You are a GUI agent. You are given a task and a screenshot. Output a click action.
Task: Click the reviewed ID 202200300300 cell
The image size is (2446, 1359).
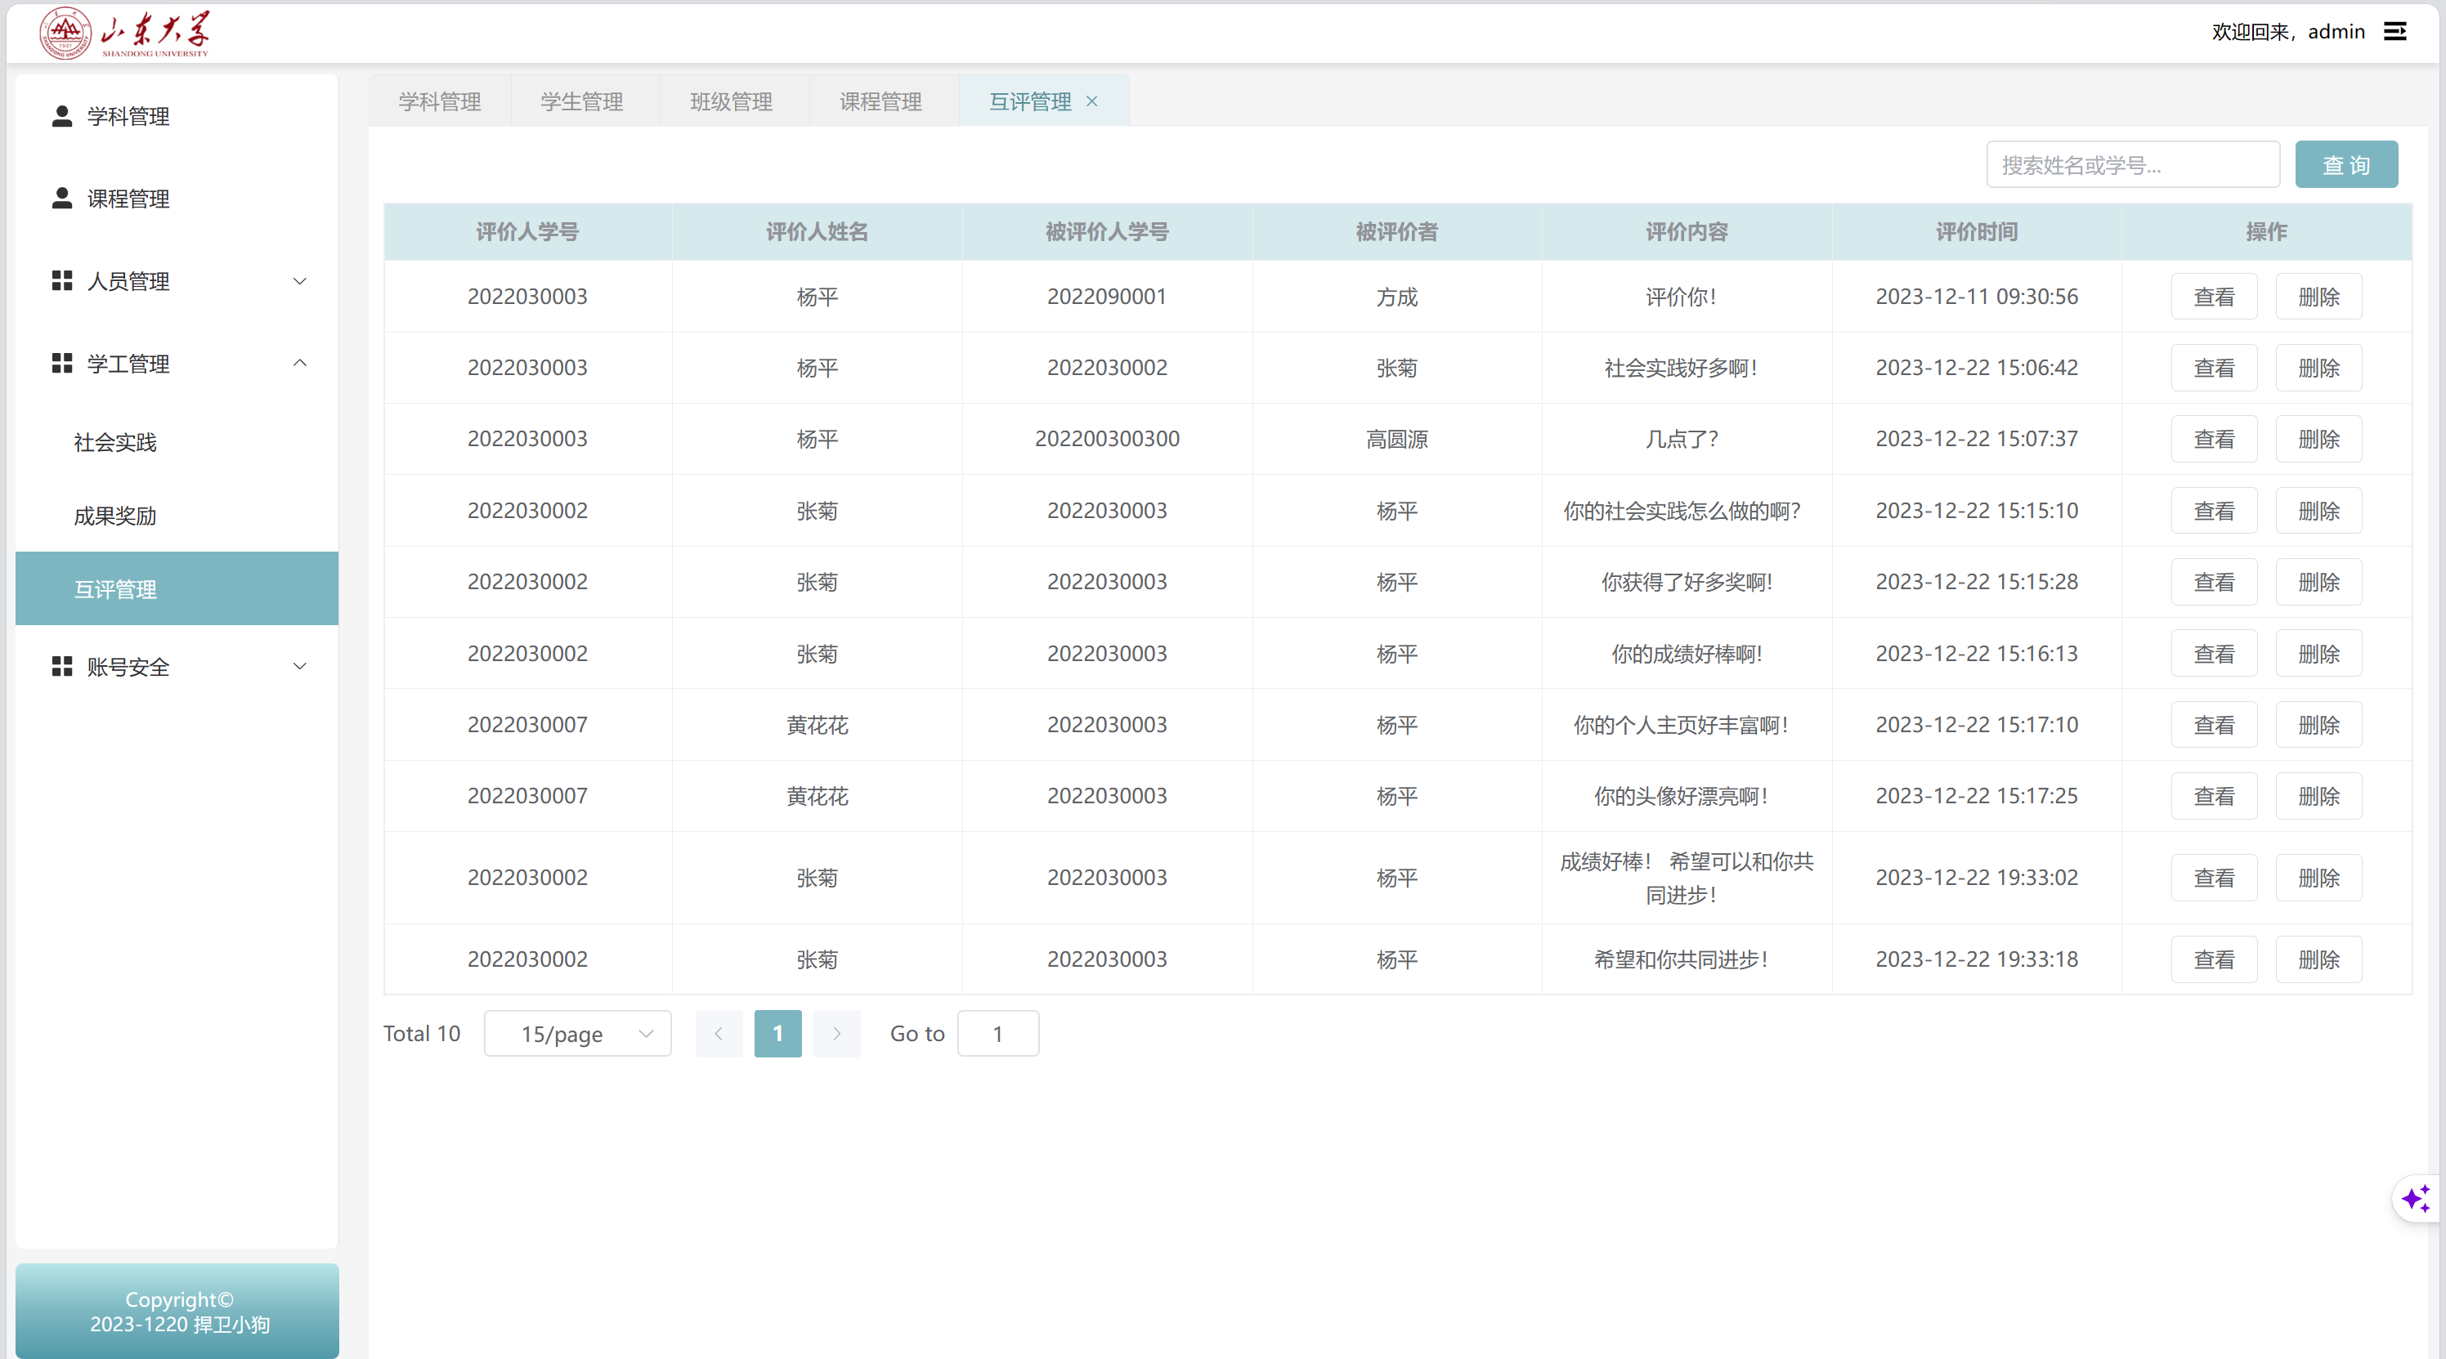[x=1107, y=439]
